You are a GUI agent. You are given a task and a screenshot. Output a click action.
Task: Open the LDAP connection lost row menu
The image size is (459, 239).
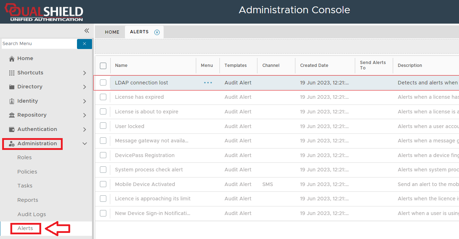(x=208, y=83)
